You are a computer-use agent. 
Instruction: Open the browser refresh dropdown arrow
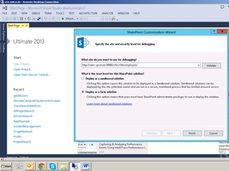pyautogui.click(x=85, y=19)
